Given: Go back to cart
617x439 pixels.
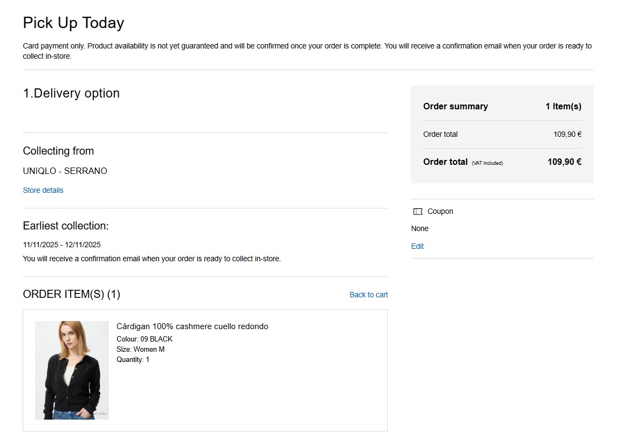Looking at the screenshot, I should click(x=368, y=295).
